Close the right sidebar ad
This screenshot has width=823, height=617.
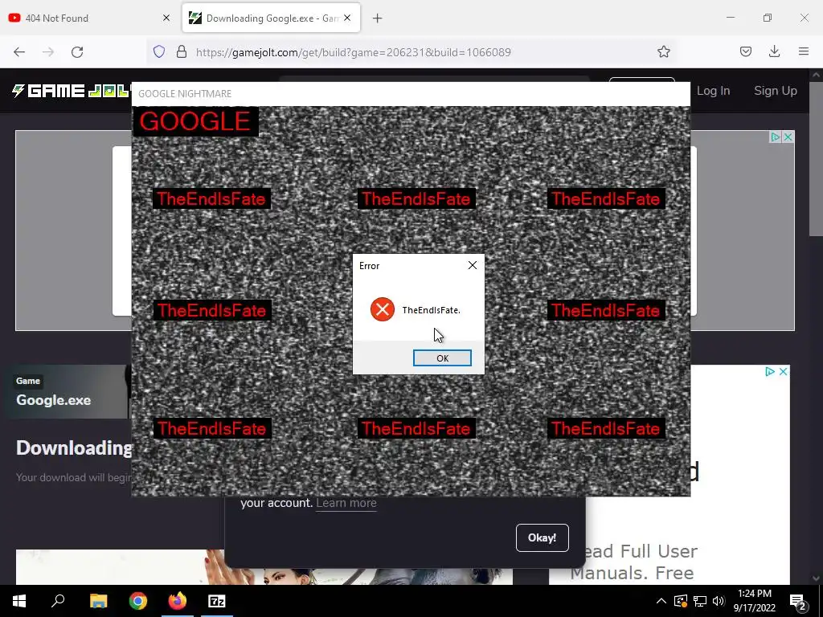(x=783, y=371)
